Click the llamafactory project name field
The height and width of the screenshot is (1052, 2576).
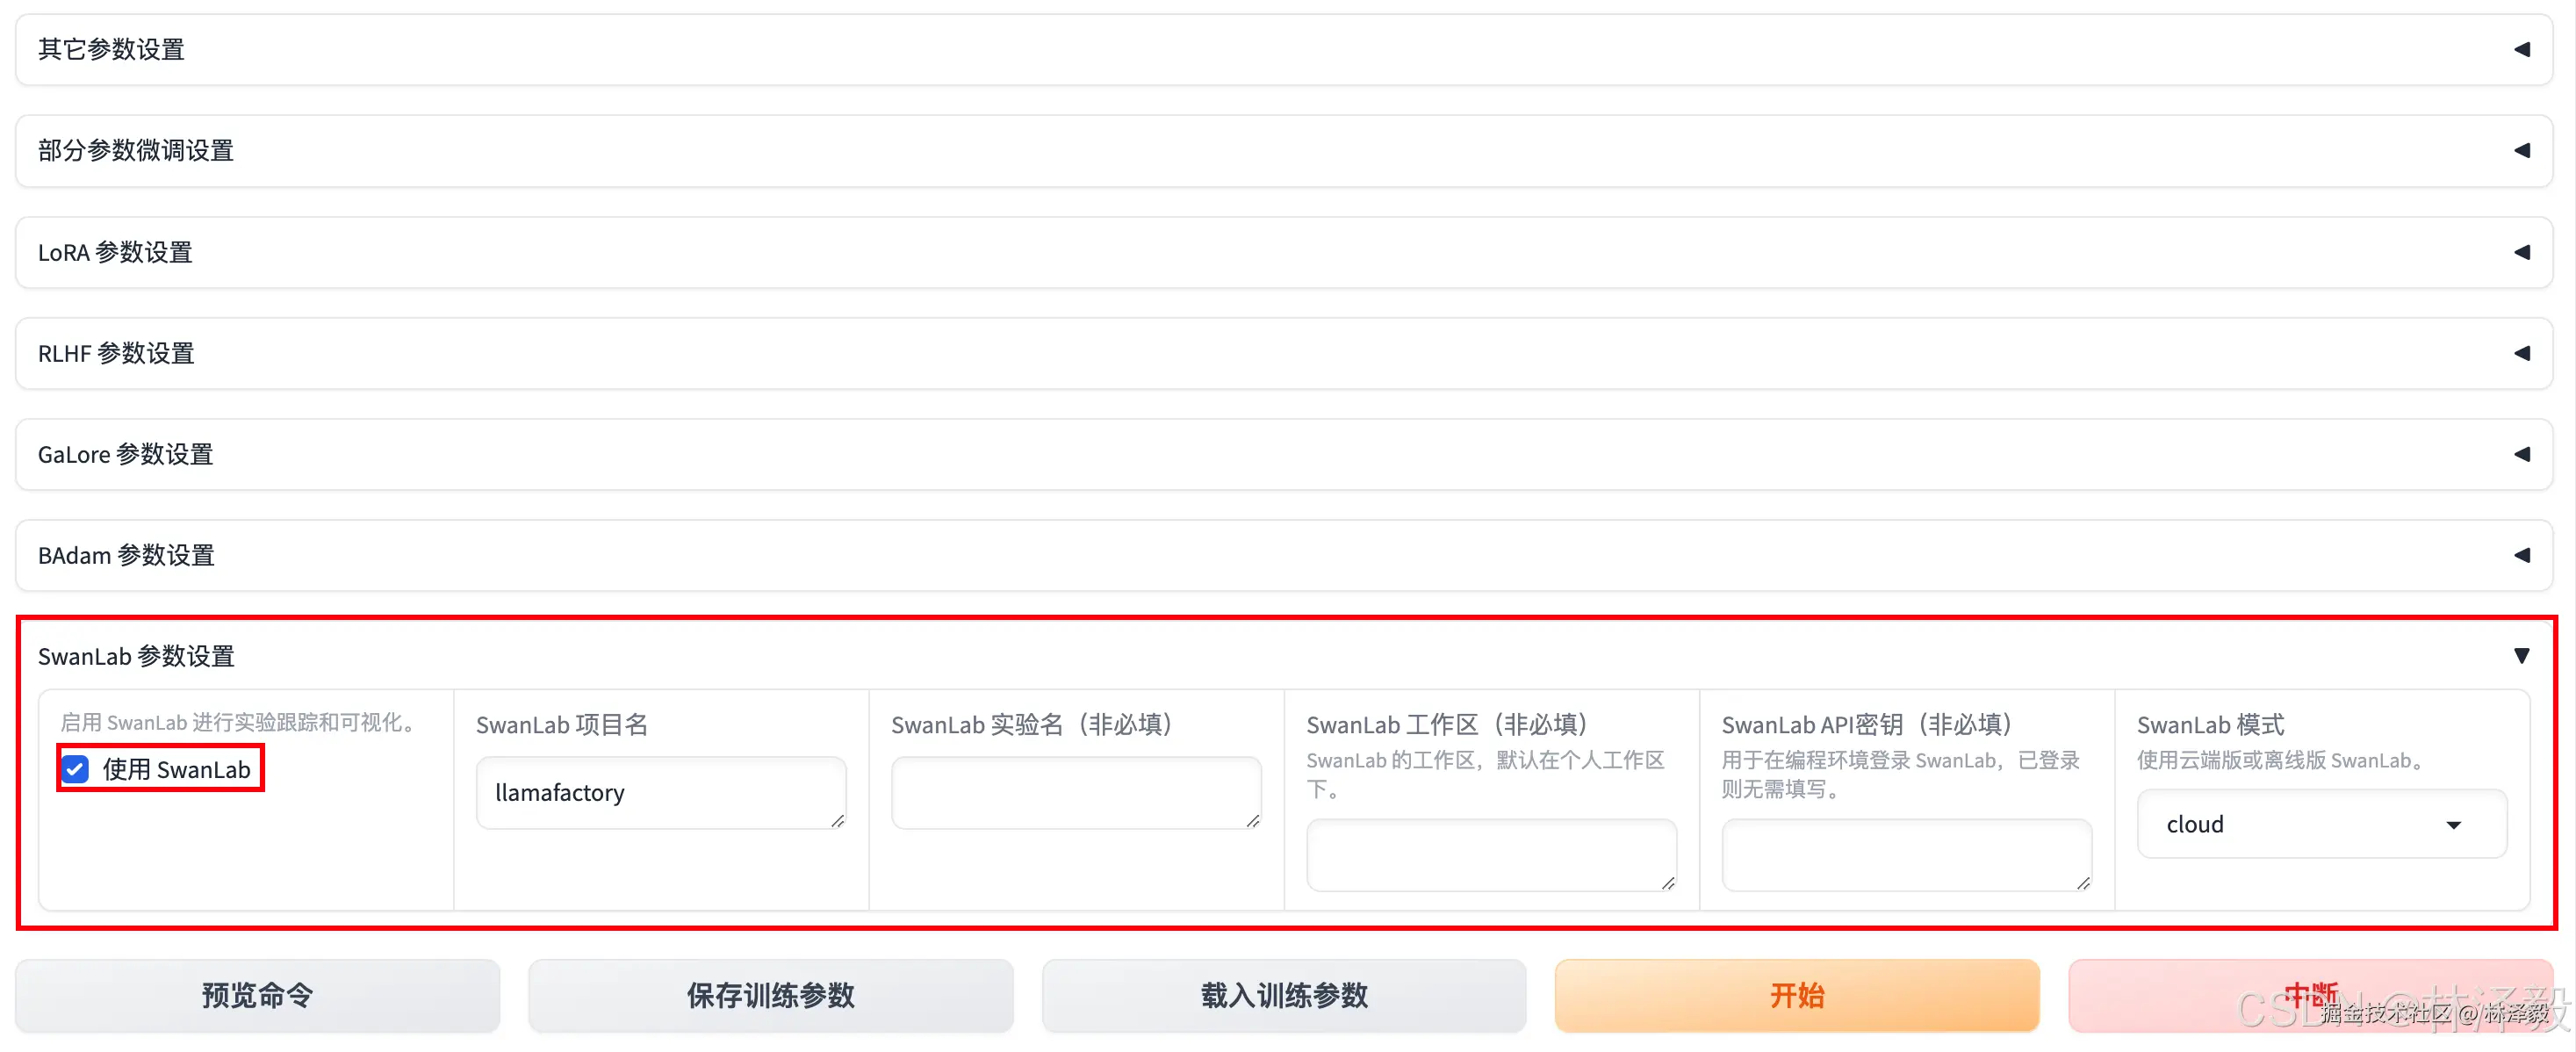click(660, 792)
